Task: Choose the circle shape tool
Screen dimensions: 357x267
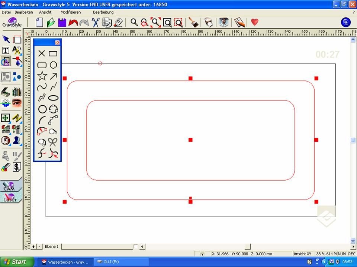Action: click(42, 109)
